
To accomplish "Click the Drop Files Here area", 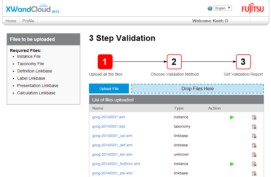I will (x=197, y=88).
